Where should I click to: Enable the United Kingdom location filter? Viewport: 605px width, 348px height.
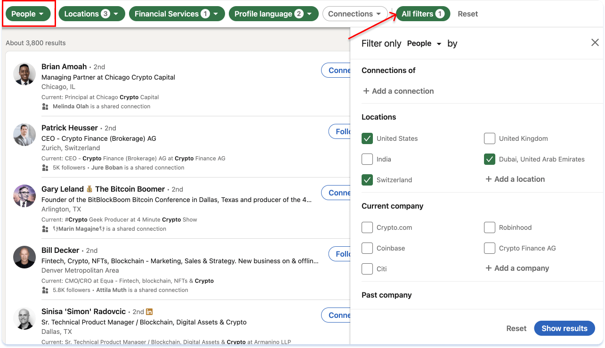[489, 138]
